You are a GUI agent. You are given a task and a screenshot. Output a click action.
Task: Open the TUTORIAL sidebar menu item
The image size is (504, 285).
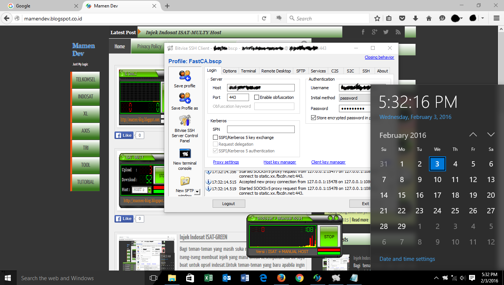click(x=86, y=182)
